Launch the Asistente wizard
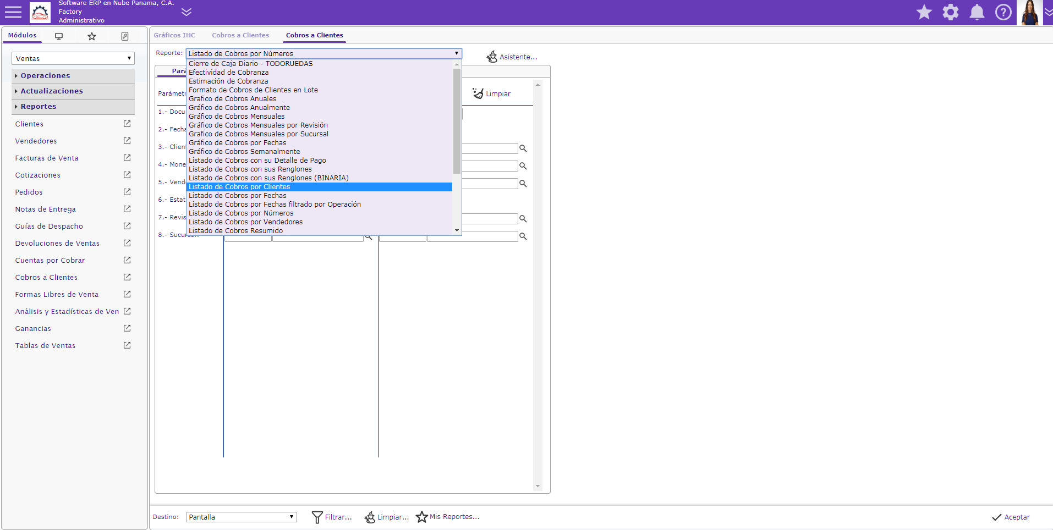 click(512, 57)
